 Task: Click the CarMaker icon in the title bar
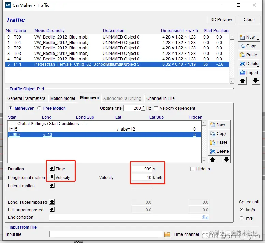[x=8, y=5]
